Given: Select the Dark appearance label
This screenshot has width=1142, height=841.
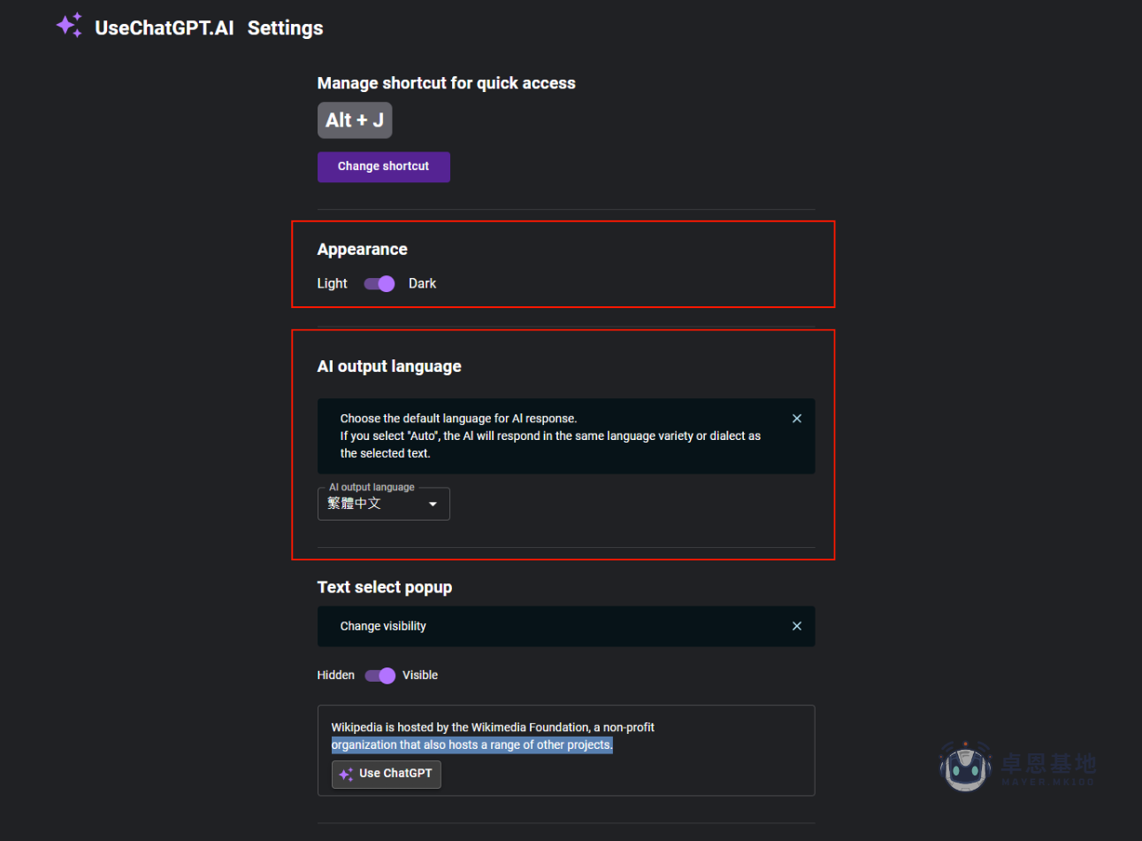Looking at the screenshot, I should point(422,283).
